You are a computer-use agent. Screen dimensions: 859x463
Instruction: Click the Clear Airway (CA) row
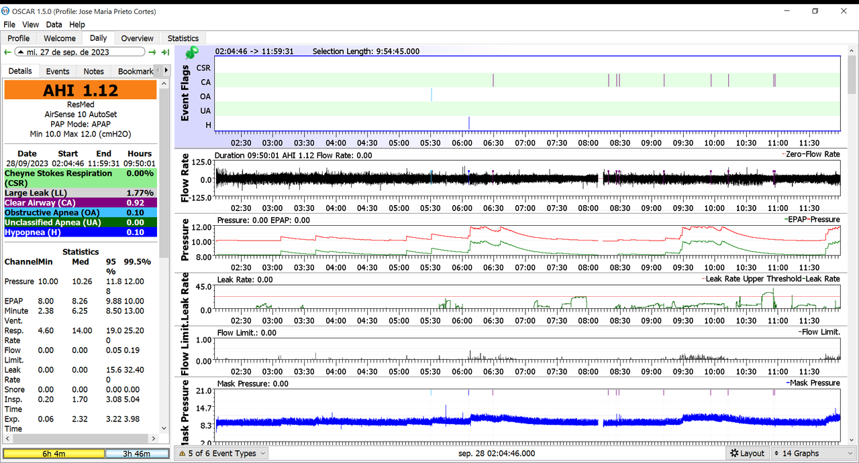click(x=81, y=202)
